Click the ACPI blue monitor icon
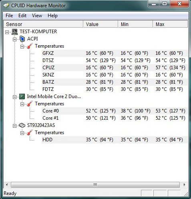 coord(22,39)
